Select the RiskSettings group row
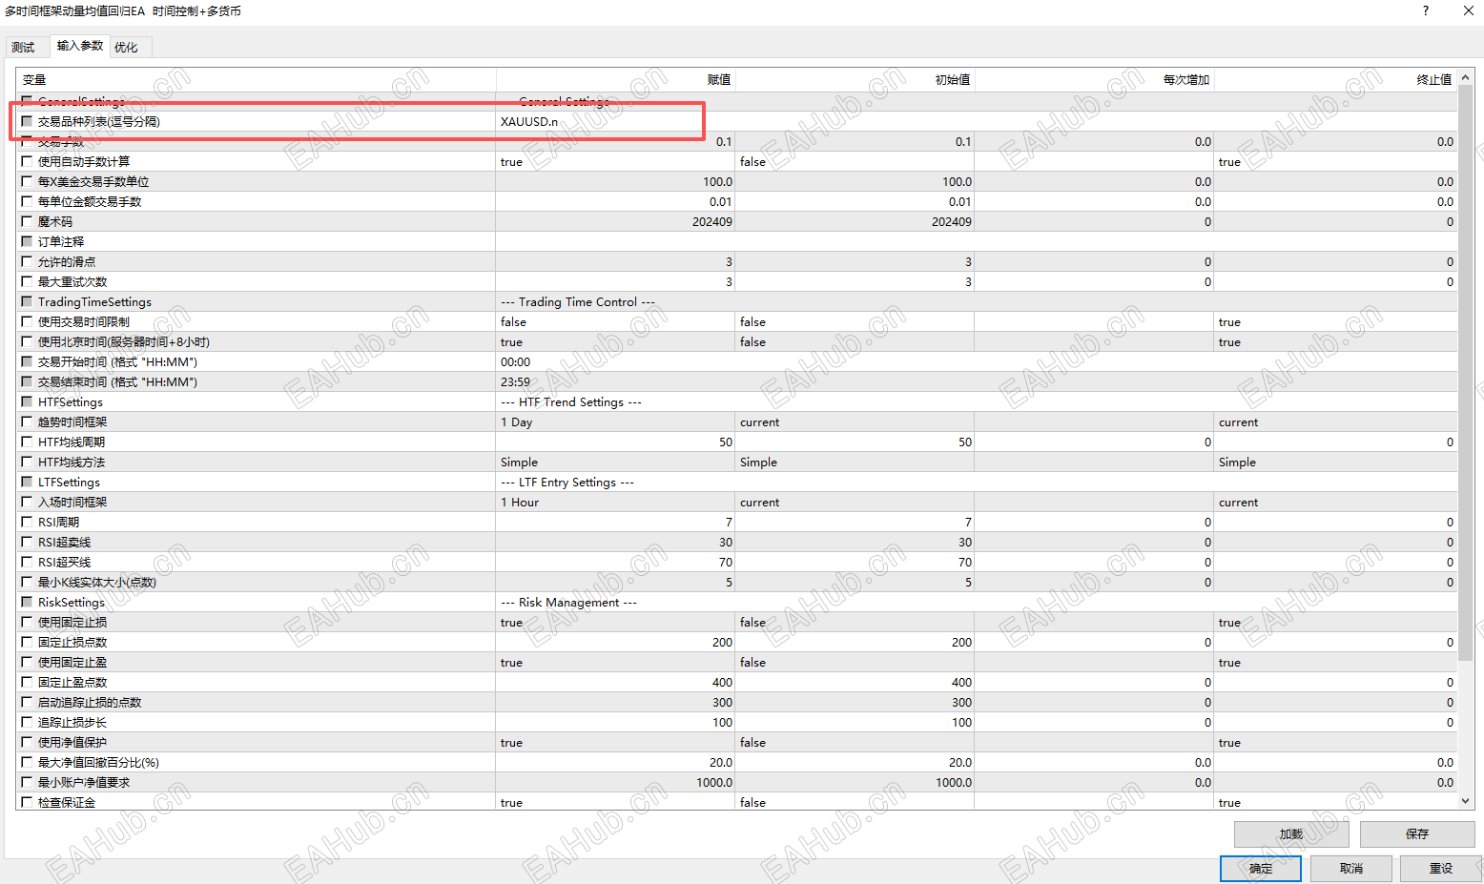The height and width of the screenshot is (884, 1484). coord(737,602)
